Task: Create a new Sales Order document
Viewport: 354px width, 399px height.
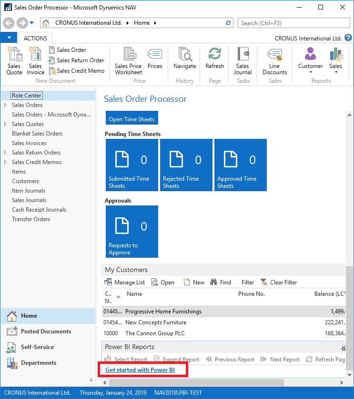Action: point(68,49)
